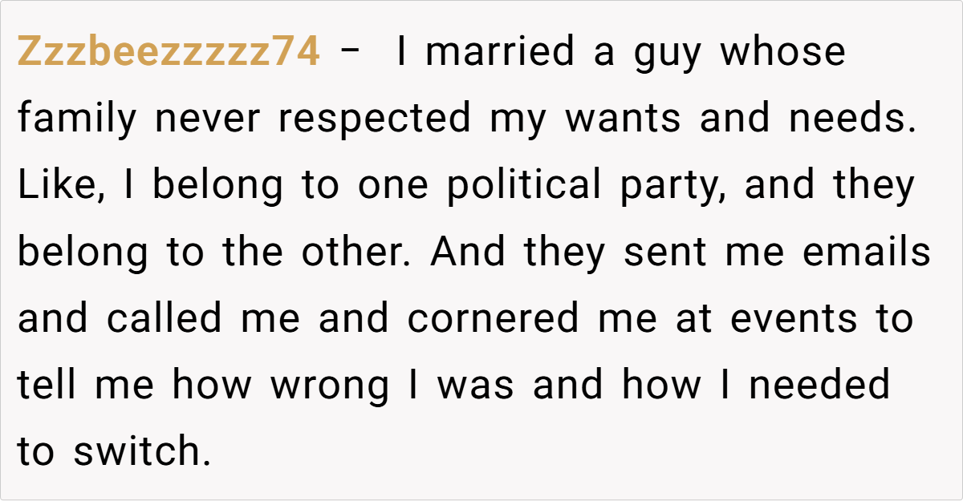
Task: Click the word "emails" in the comment
Action: [867, 253]
